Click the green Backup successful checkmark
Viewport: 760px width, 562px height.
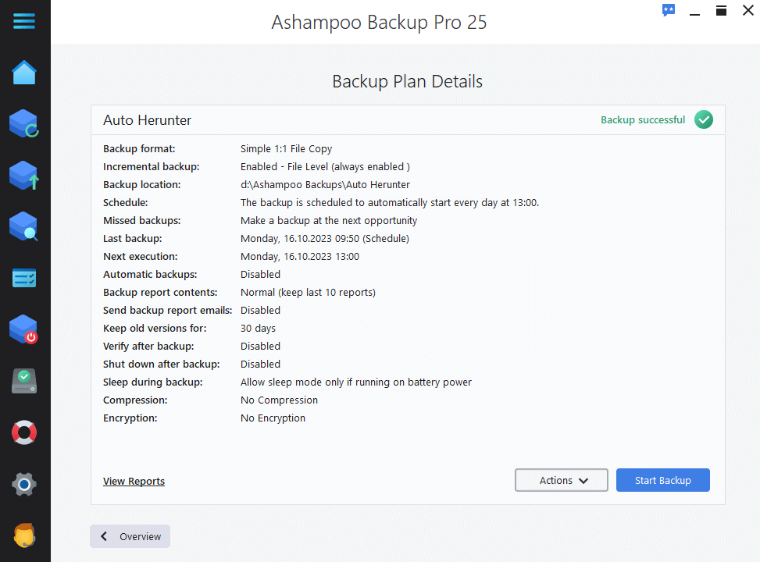click(x=703, y=119)
